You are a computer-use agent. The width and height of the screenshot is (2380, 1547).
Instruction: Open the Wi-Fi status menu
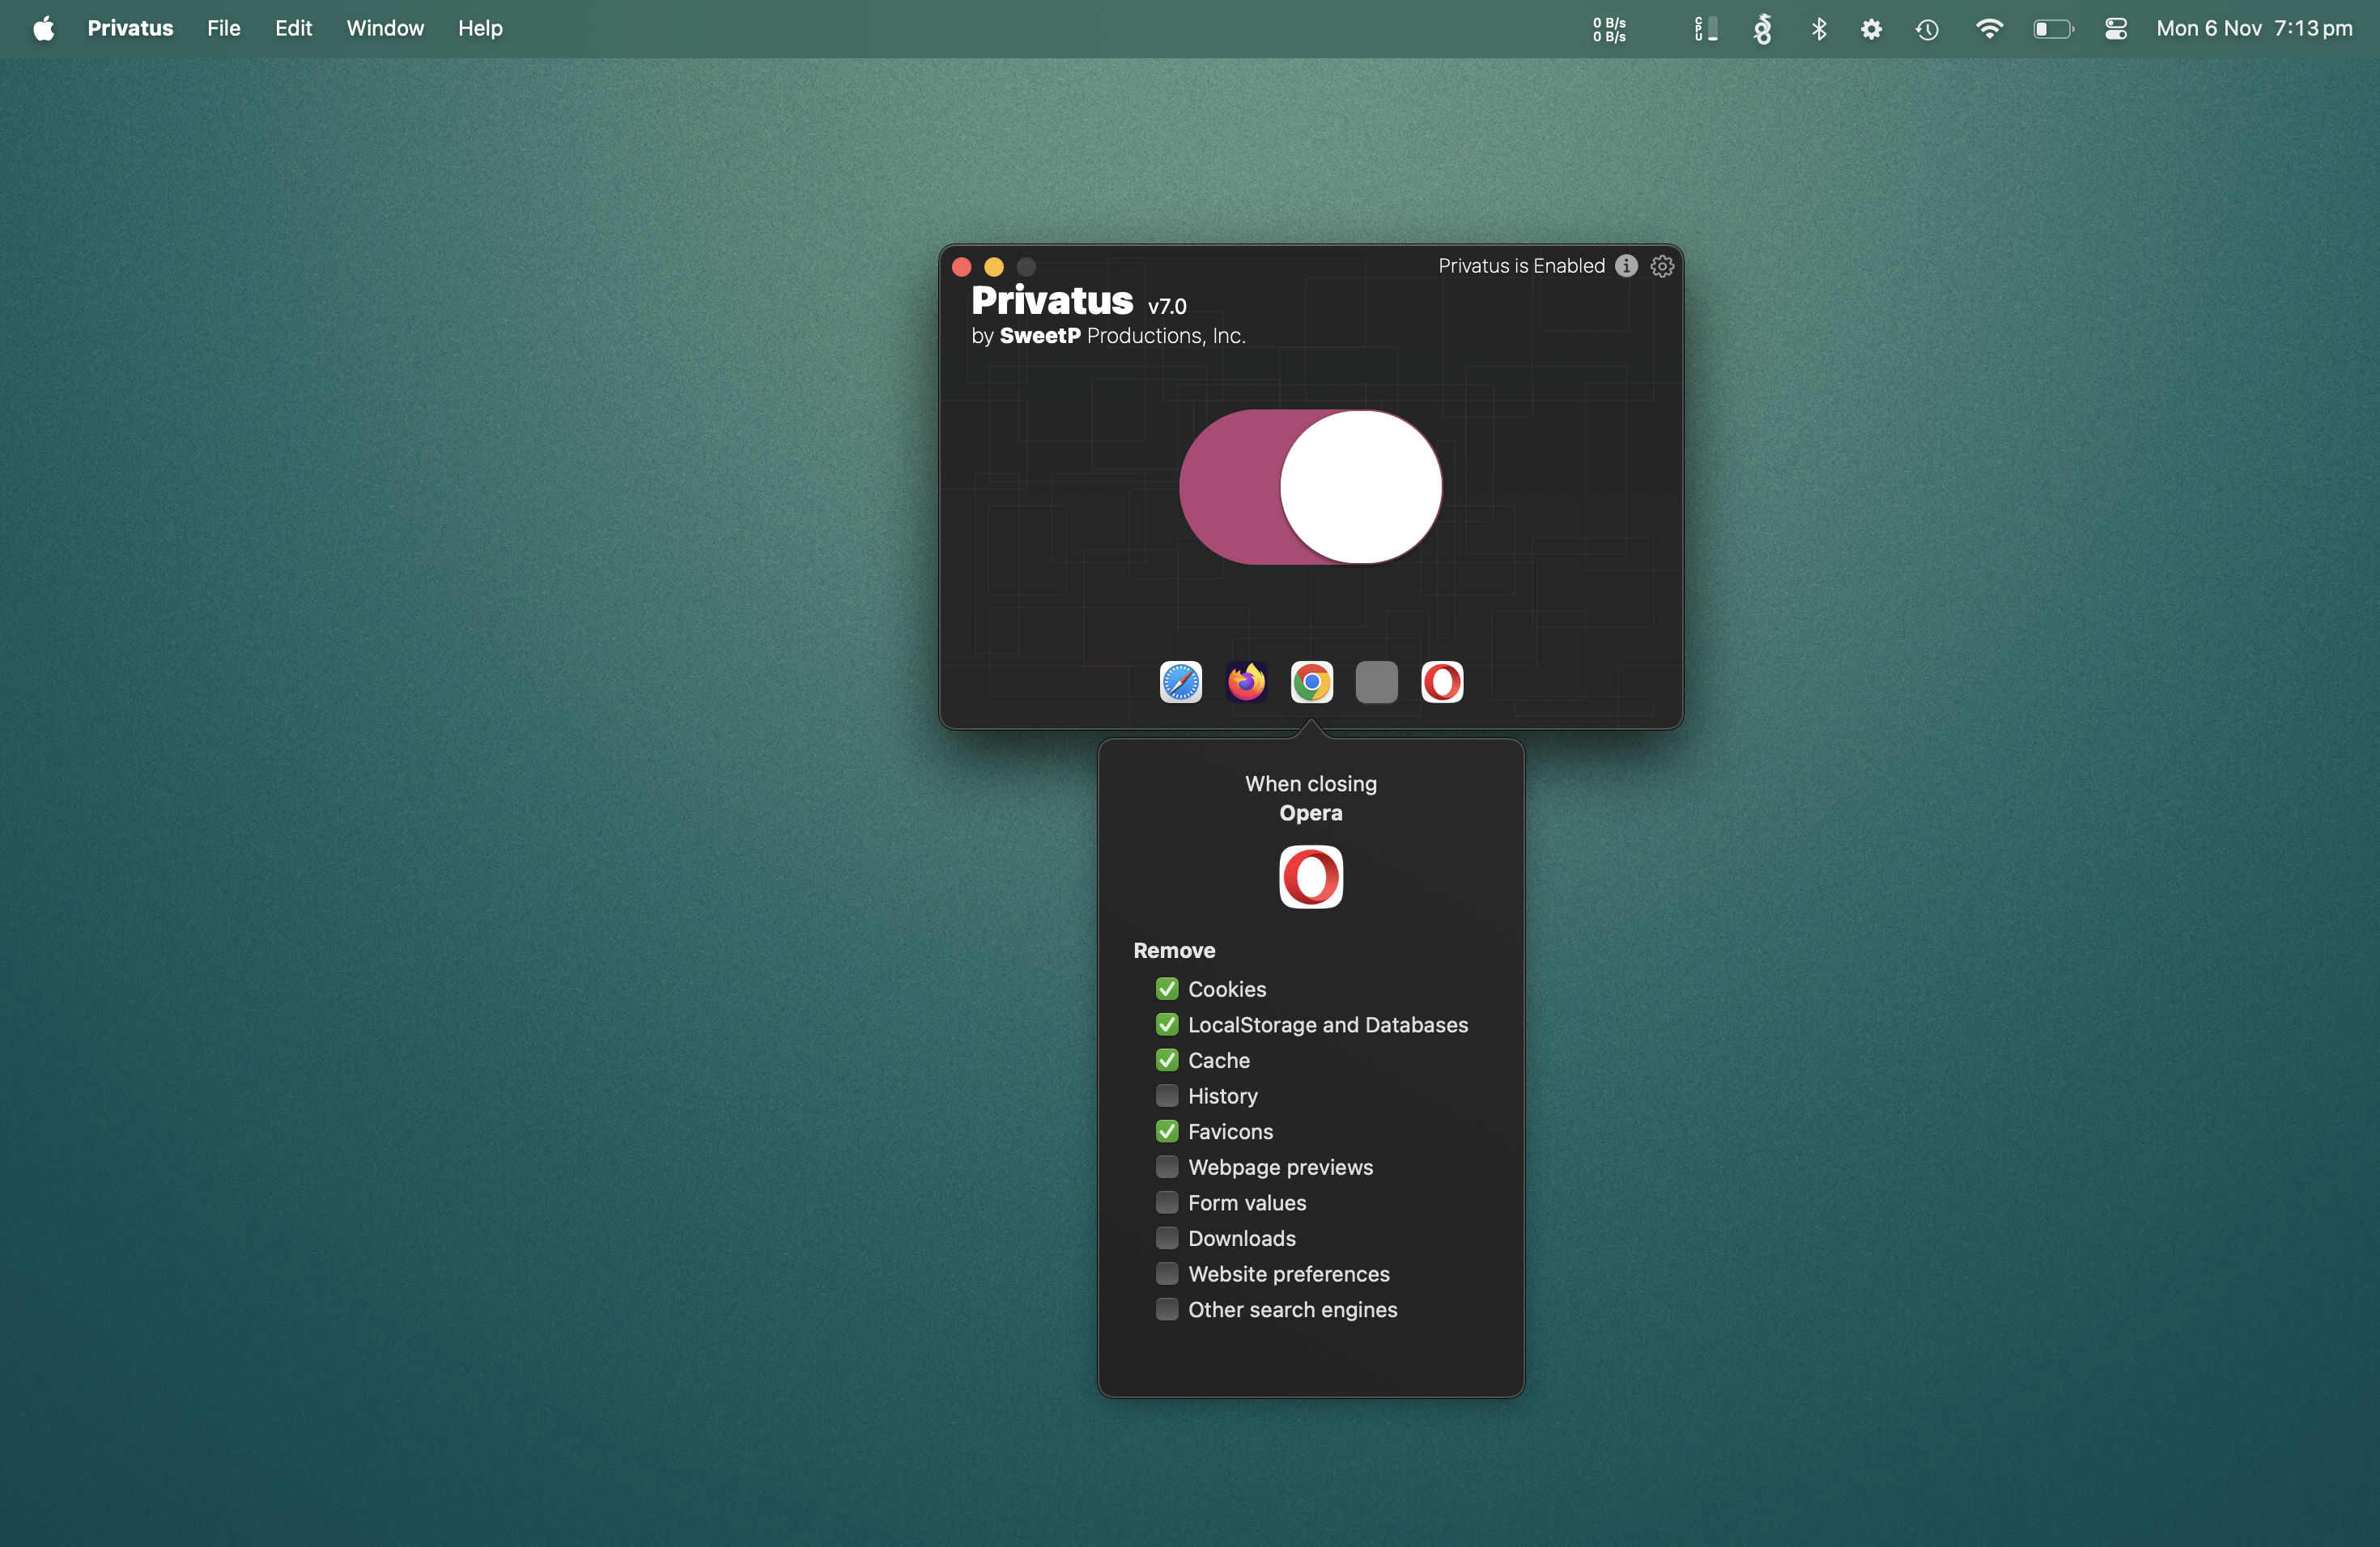pyautogui.click(x=1989, y=29)
